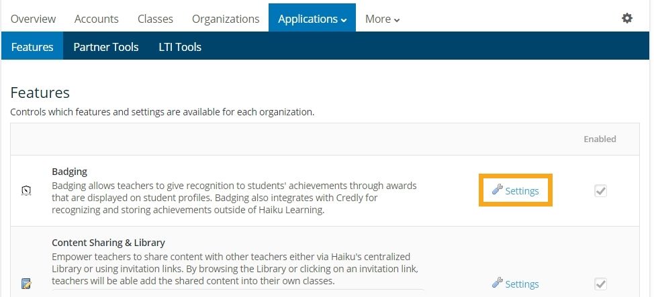Click the Content Sharing & Library icon
This screenshot has height=297, width=654.
(x=26, y=284)
